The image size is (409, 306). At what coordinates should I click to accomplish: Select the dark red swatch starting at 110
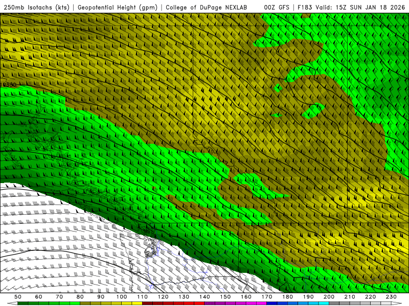tap(147, 303)
